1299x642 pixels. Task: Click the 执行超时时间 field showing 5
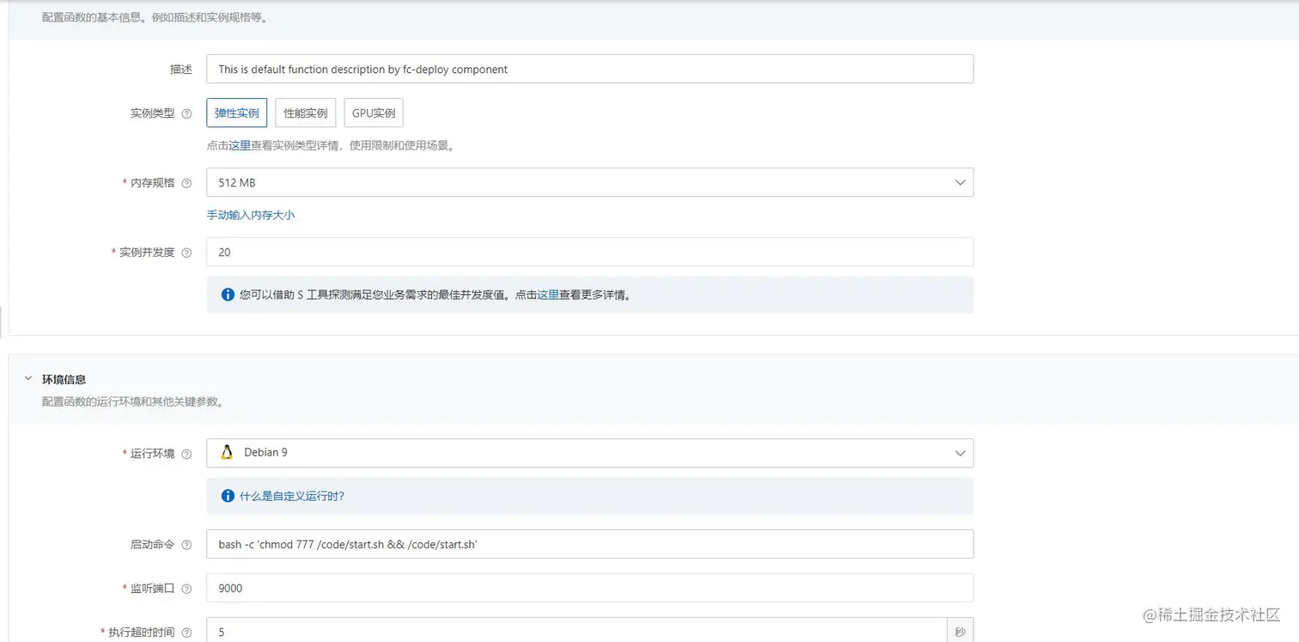click(x=576, y=631)
